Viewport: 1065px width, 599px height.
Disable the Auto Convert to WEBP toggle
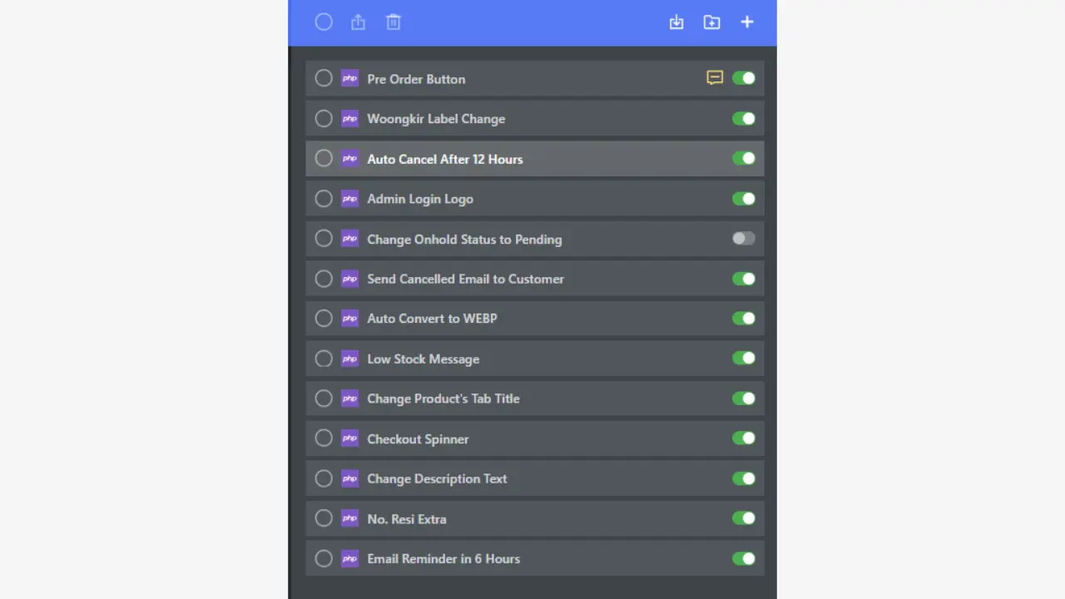click(743, 318)
